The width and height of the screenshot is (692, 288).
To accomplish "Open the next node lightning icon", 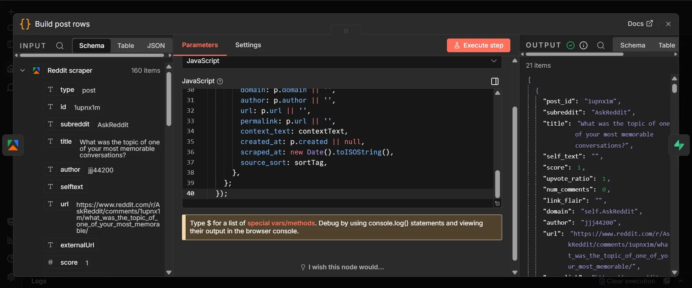I will (679, 145).
